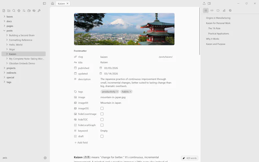Remove the productivity tag

[x=117, y=92]
